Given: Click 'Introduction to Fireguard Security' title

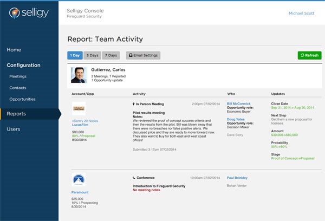Looking at the screenshot, I should (159, 186).
